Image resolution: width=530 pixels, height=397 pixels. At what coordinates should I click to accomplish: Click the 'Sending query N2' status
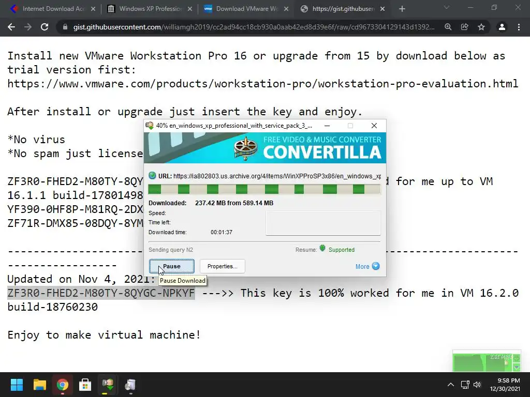171,250
